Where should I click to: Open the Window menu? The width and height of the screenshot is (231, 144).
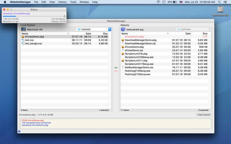(84, 2)
